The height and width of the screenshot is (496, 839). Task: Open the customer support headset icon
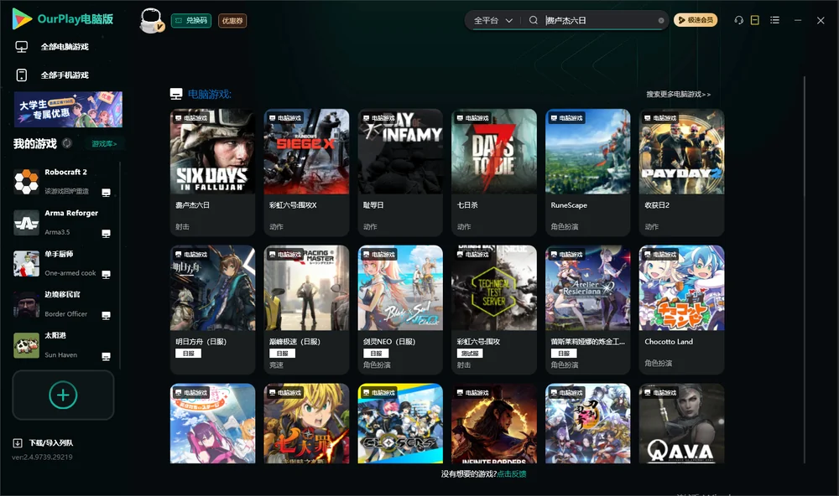click(738, 20)
